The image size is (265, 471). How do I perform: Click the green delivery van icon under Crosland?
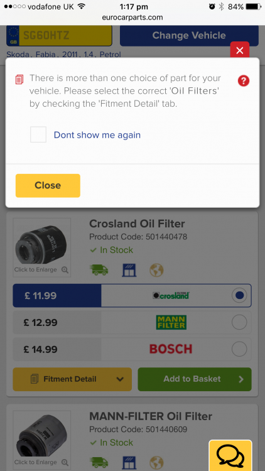99,270
